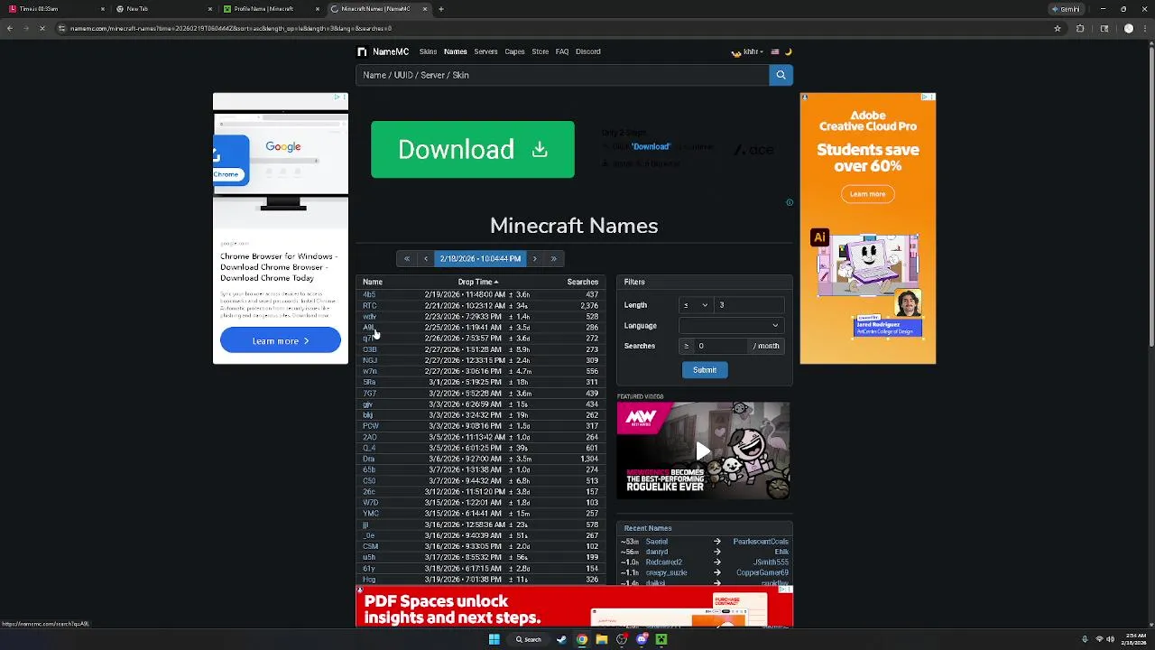Open the US flag language selector
Image resolution: width=1155 pixels, height=650 pixels.
coord(774,51)
